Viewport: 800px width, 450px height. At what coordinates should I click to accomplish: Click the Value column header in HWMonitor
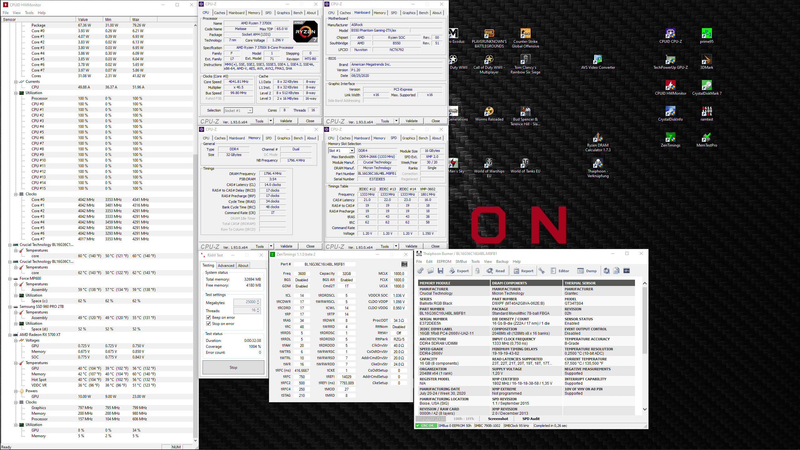89,19
